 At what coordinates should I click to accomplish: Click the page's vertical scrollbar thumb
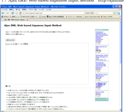120,43
